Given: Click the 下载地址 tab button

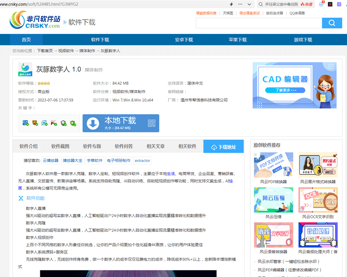Looking at the screenshot, I should coord(223,146).
